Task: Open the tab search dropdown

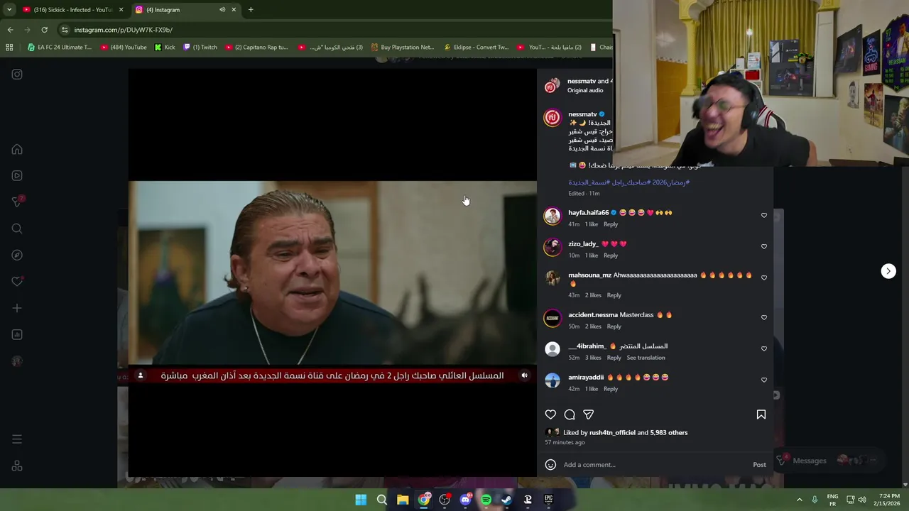Action: 9,10
